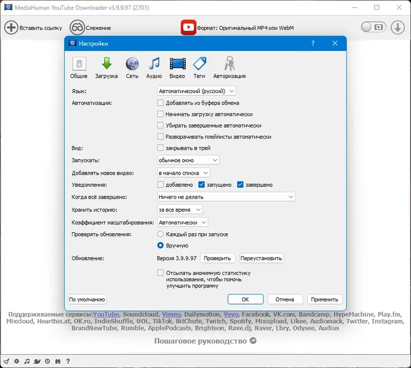Screen dimensions: 411x368
Task: Click the download-all arrow in toolbar
Action: coord(397,27)
